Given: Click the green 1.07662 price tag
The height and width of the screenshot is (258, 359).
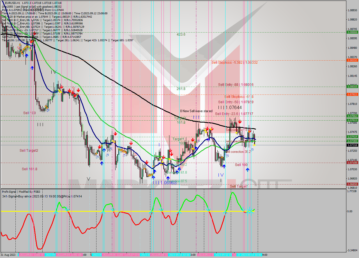Looking at the screenshot, I should coord(352,116).
